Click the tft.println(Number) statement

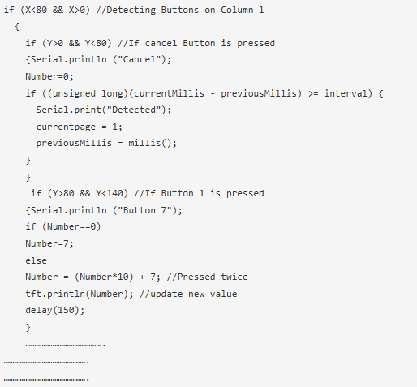(x=80, y=294)
